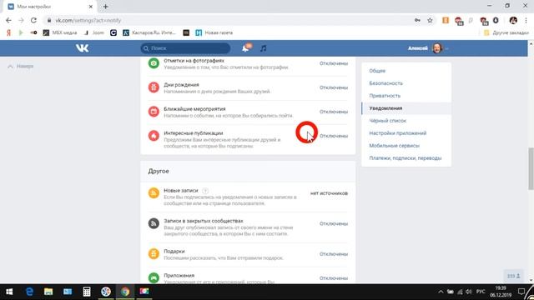The image size is (534, 300).
Task: Click the upcoming events calendar icon
Action: (x=154, y=112)
